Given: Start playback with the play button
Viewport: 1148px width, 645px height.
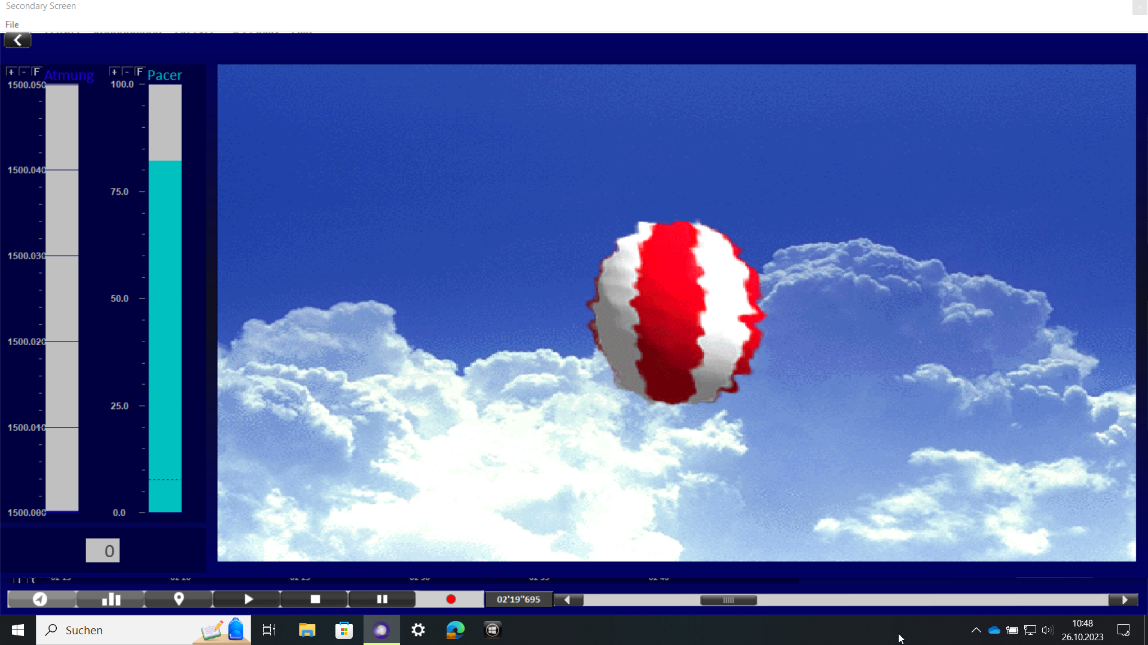Looking at the screenshot, I should [x=248, y=599].
